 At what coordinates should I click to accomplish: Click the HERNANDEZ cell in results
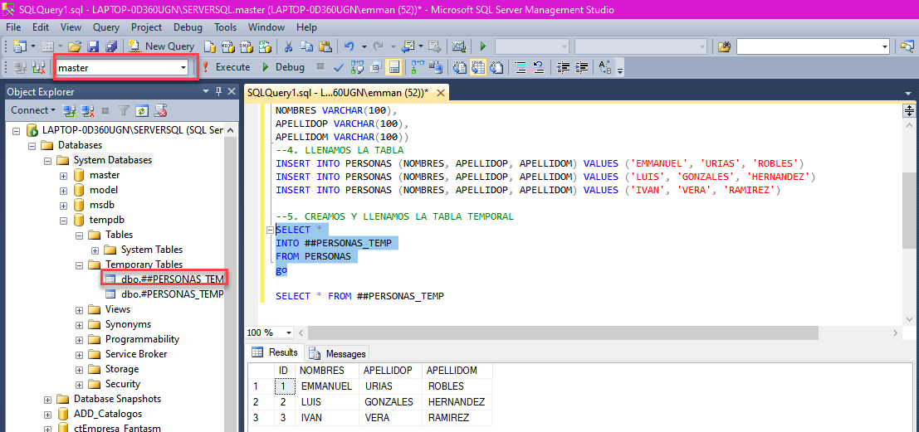coord(456,402)
